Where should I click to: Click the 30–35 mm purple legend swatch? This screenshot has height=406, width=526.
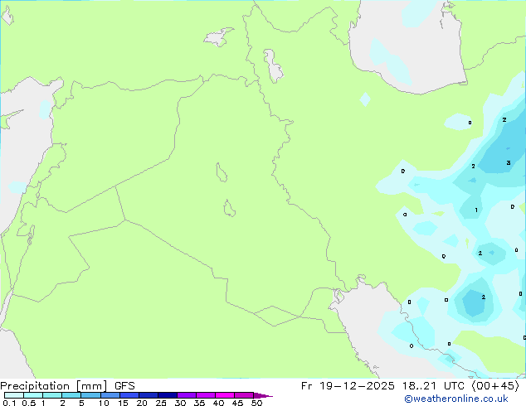[x=187, y=395]
